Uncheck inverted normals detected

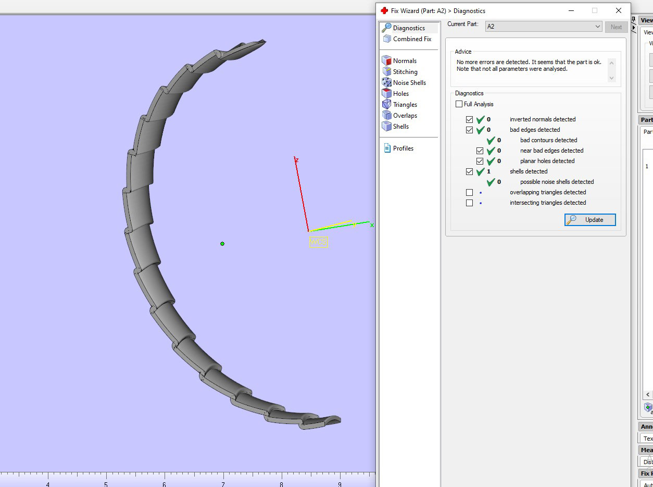click(469, 119)
